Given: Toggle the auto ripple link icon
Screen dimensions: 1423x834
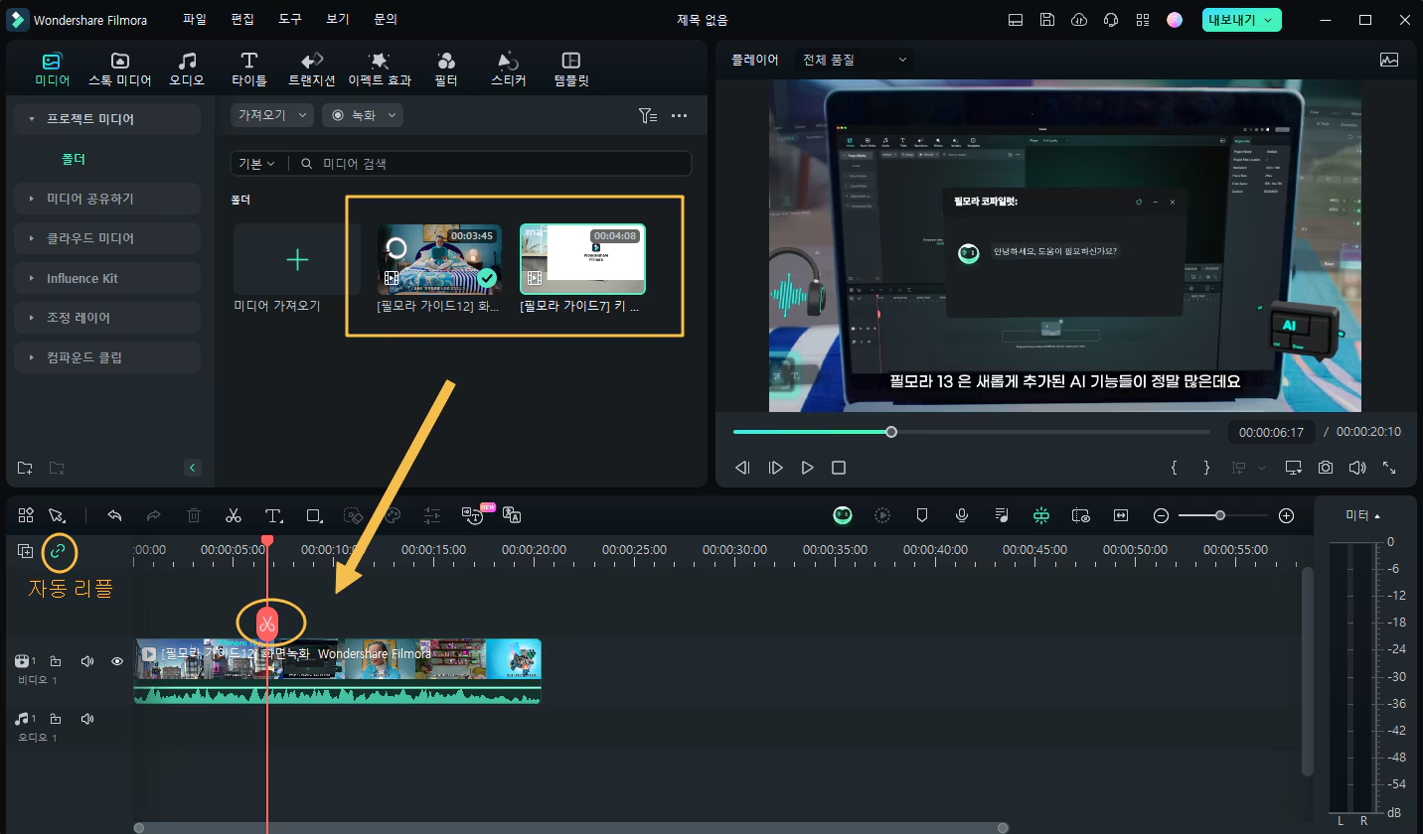Looking at the screenshot, I should (x=58, y=551).
